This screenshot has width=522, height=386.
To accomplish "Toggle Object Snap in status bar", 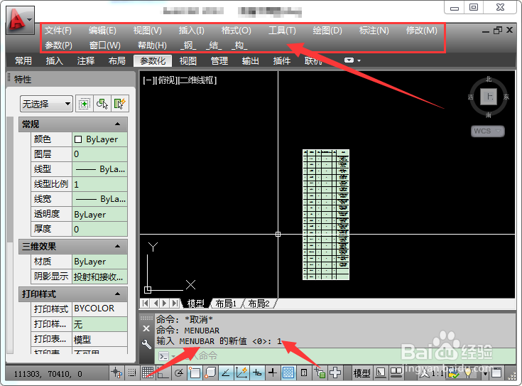I will 195,372.
